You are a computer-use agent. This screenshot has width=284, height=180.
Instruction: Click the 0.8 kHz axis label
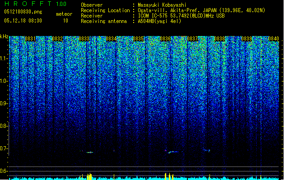[4, 126]
